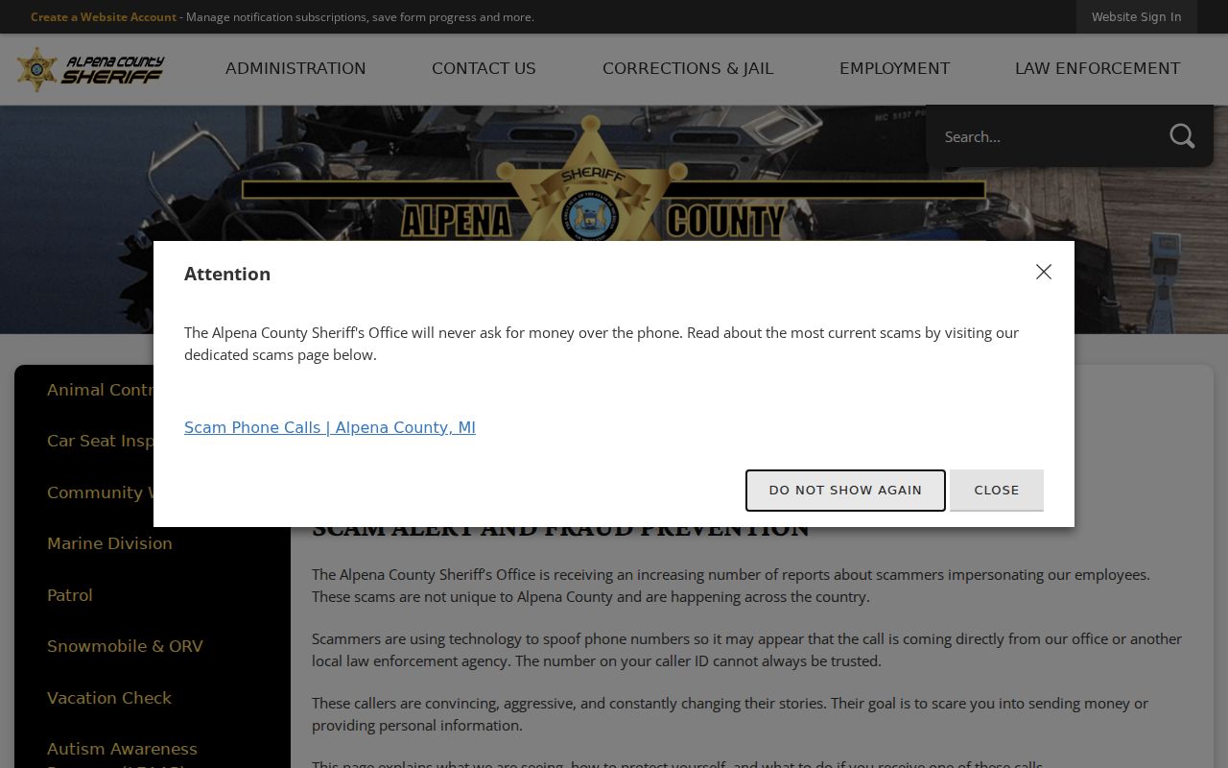Image resolution: width=1228 pixels, height=768 pixels.
Task: Open the Animal Control sidebar link
Action: 101,390
